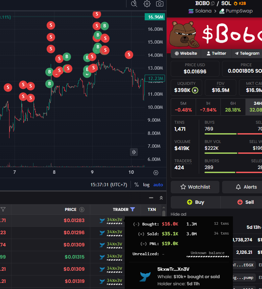Open the indicators lightning search icon

point(134,4)
